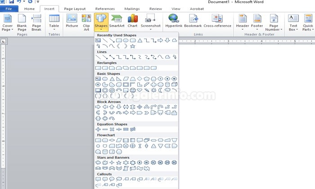This screenshot has height=189, width=315.
Task: Go to the References tab
Action: click(x=105, y=9)
